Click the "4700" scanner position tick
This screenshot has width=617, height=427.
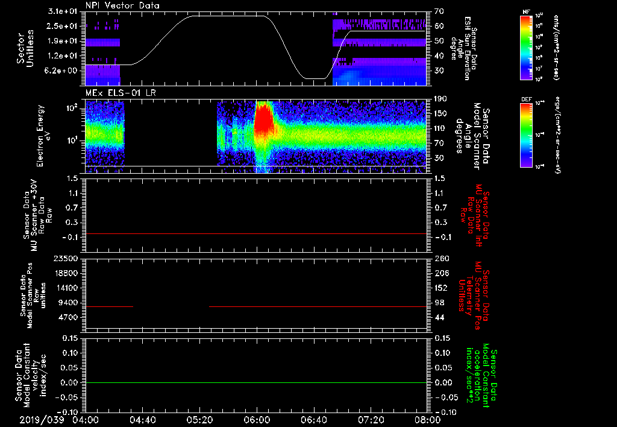pyautogui.click(x=69, y=317)
